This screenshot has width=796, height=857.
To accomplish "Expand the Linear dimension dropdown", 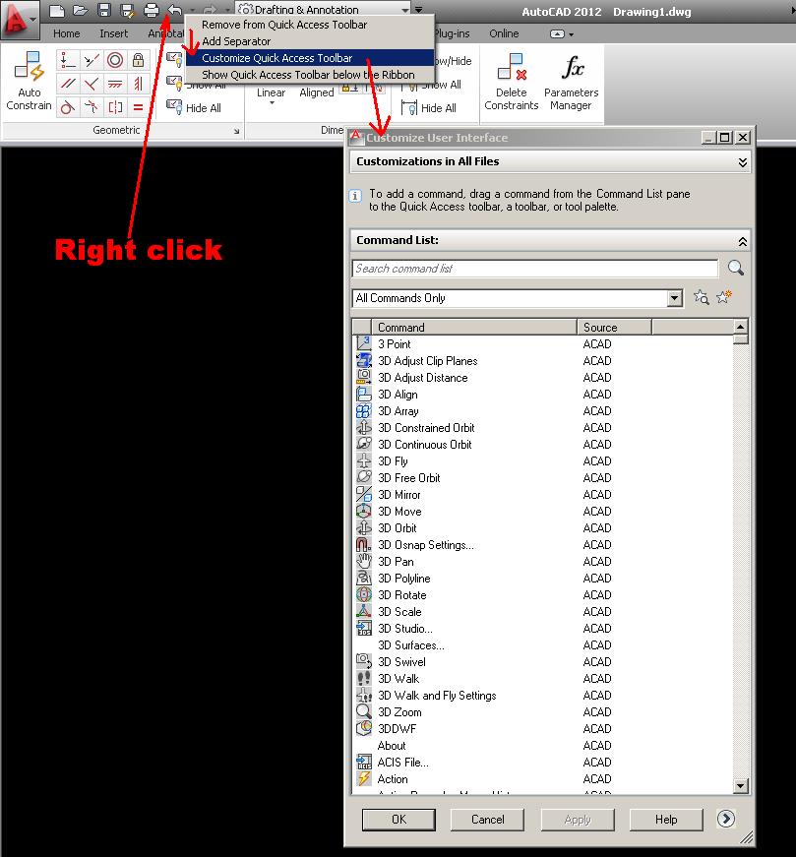I will point(272,102).
